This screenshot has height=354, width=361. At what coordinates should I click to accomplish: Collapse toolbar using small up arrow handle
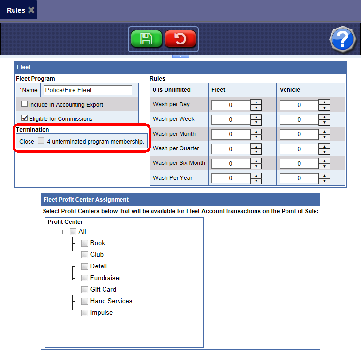(180, 57)
